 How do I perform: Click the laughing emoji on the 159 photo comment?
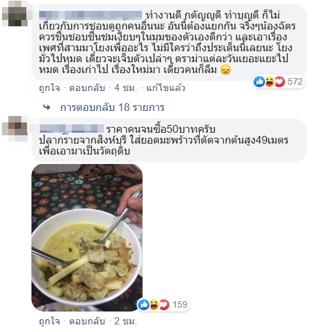(x=154, y=304)
